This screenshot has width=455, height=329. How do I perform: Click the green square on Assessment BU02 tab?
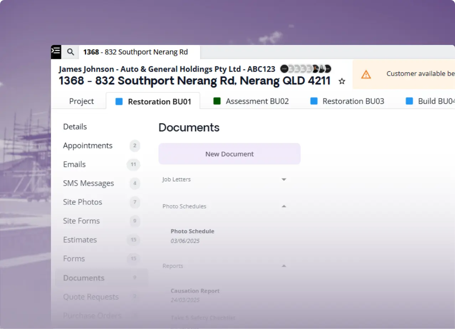217,101
